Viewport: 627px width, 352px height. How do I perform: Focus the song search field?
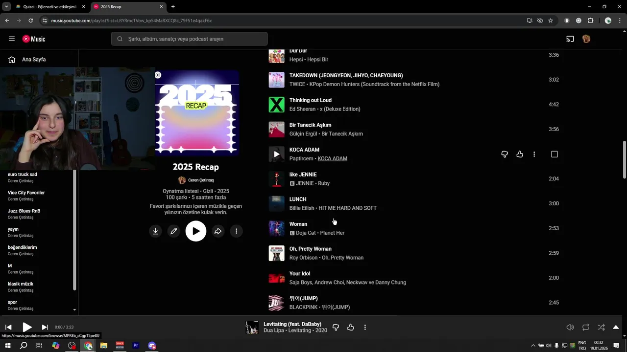click(x=190, y=39)
